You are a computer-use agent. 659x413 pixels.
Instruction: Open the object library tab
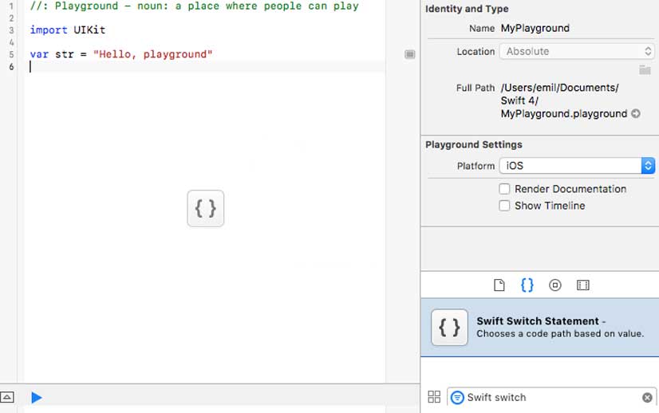555,285
